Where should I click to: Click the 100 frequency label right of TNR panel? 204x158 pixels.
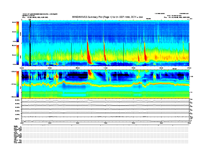[192, 76]
